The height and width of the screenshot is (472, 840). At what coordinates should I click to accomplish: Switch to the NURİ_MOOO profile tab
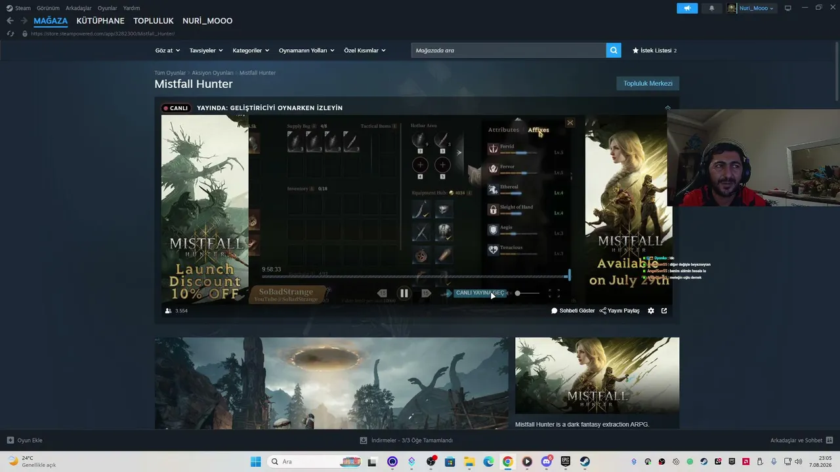pos(207,21)
